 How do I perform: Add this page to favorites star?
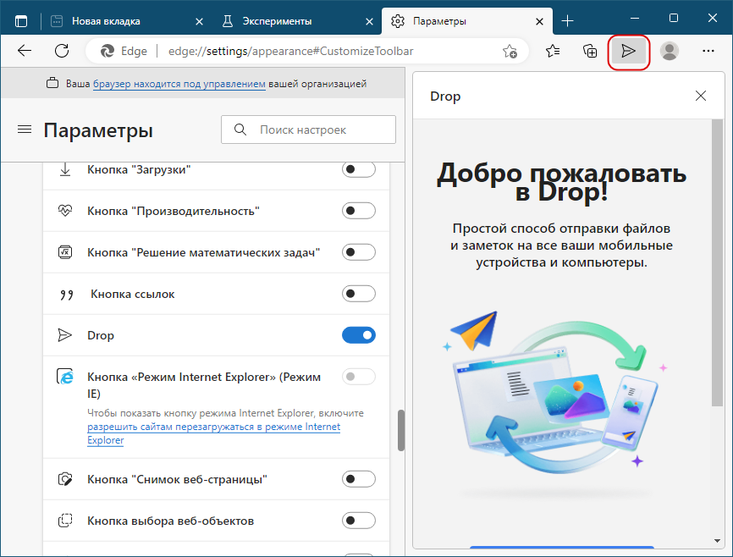[x=510, y=51]
